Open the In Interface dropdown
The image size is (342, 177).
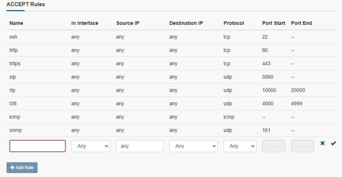pyautogui.click(x=91, y=146)
